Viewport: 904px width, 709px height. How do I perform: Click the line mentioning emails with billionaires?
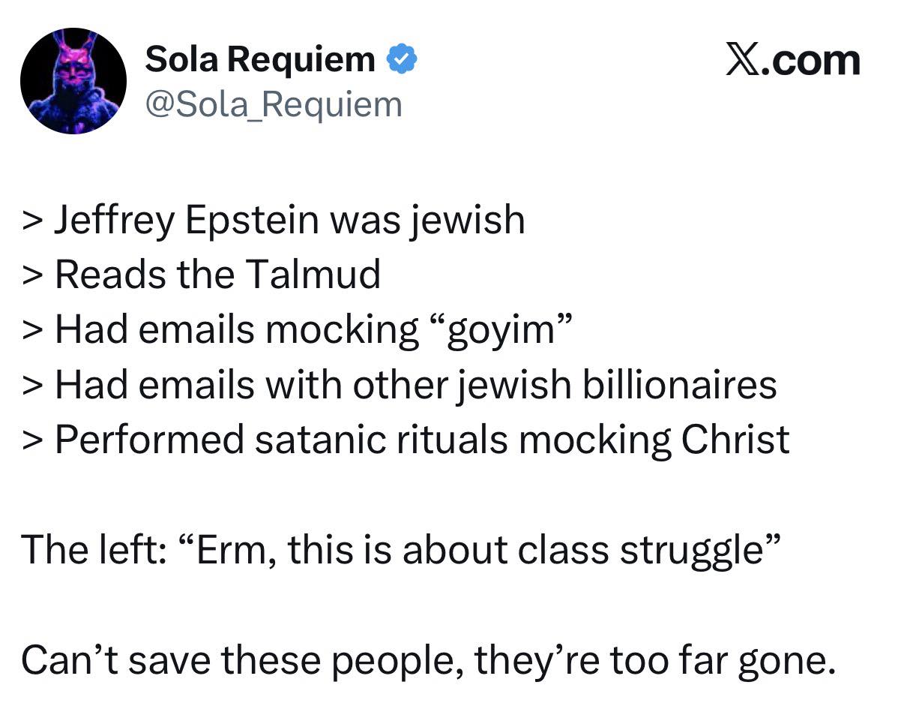(x=416, y=385)
